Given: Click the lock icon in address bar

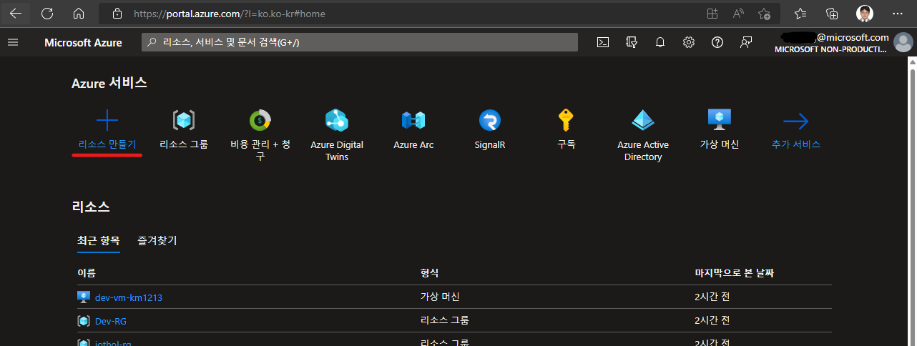Looking at the screenshot, I should click(x=117, y=13).
